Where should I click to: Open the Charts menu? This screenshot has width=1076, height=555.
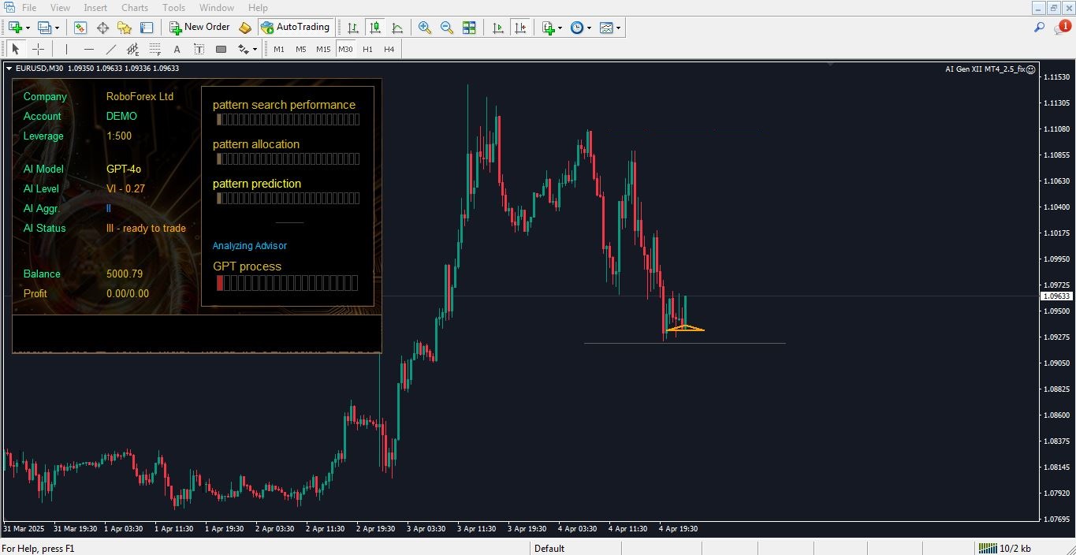pyautogui.click(x=135, y=8)
